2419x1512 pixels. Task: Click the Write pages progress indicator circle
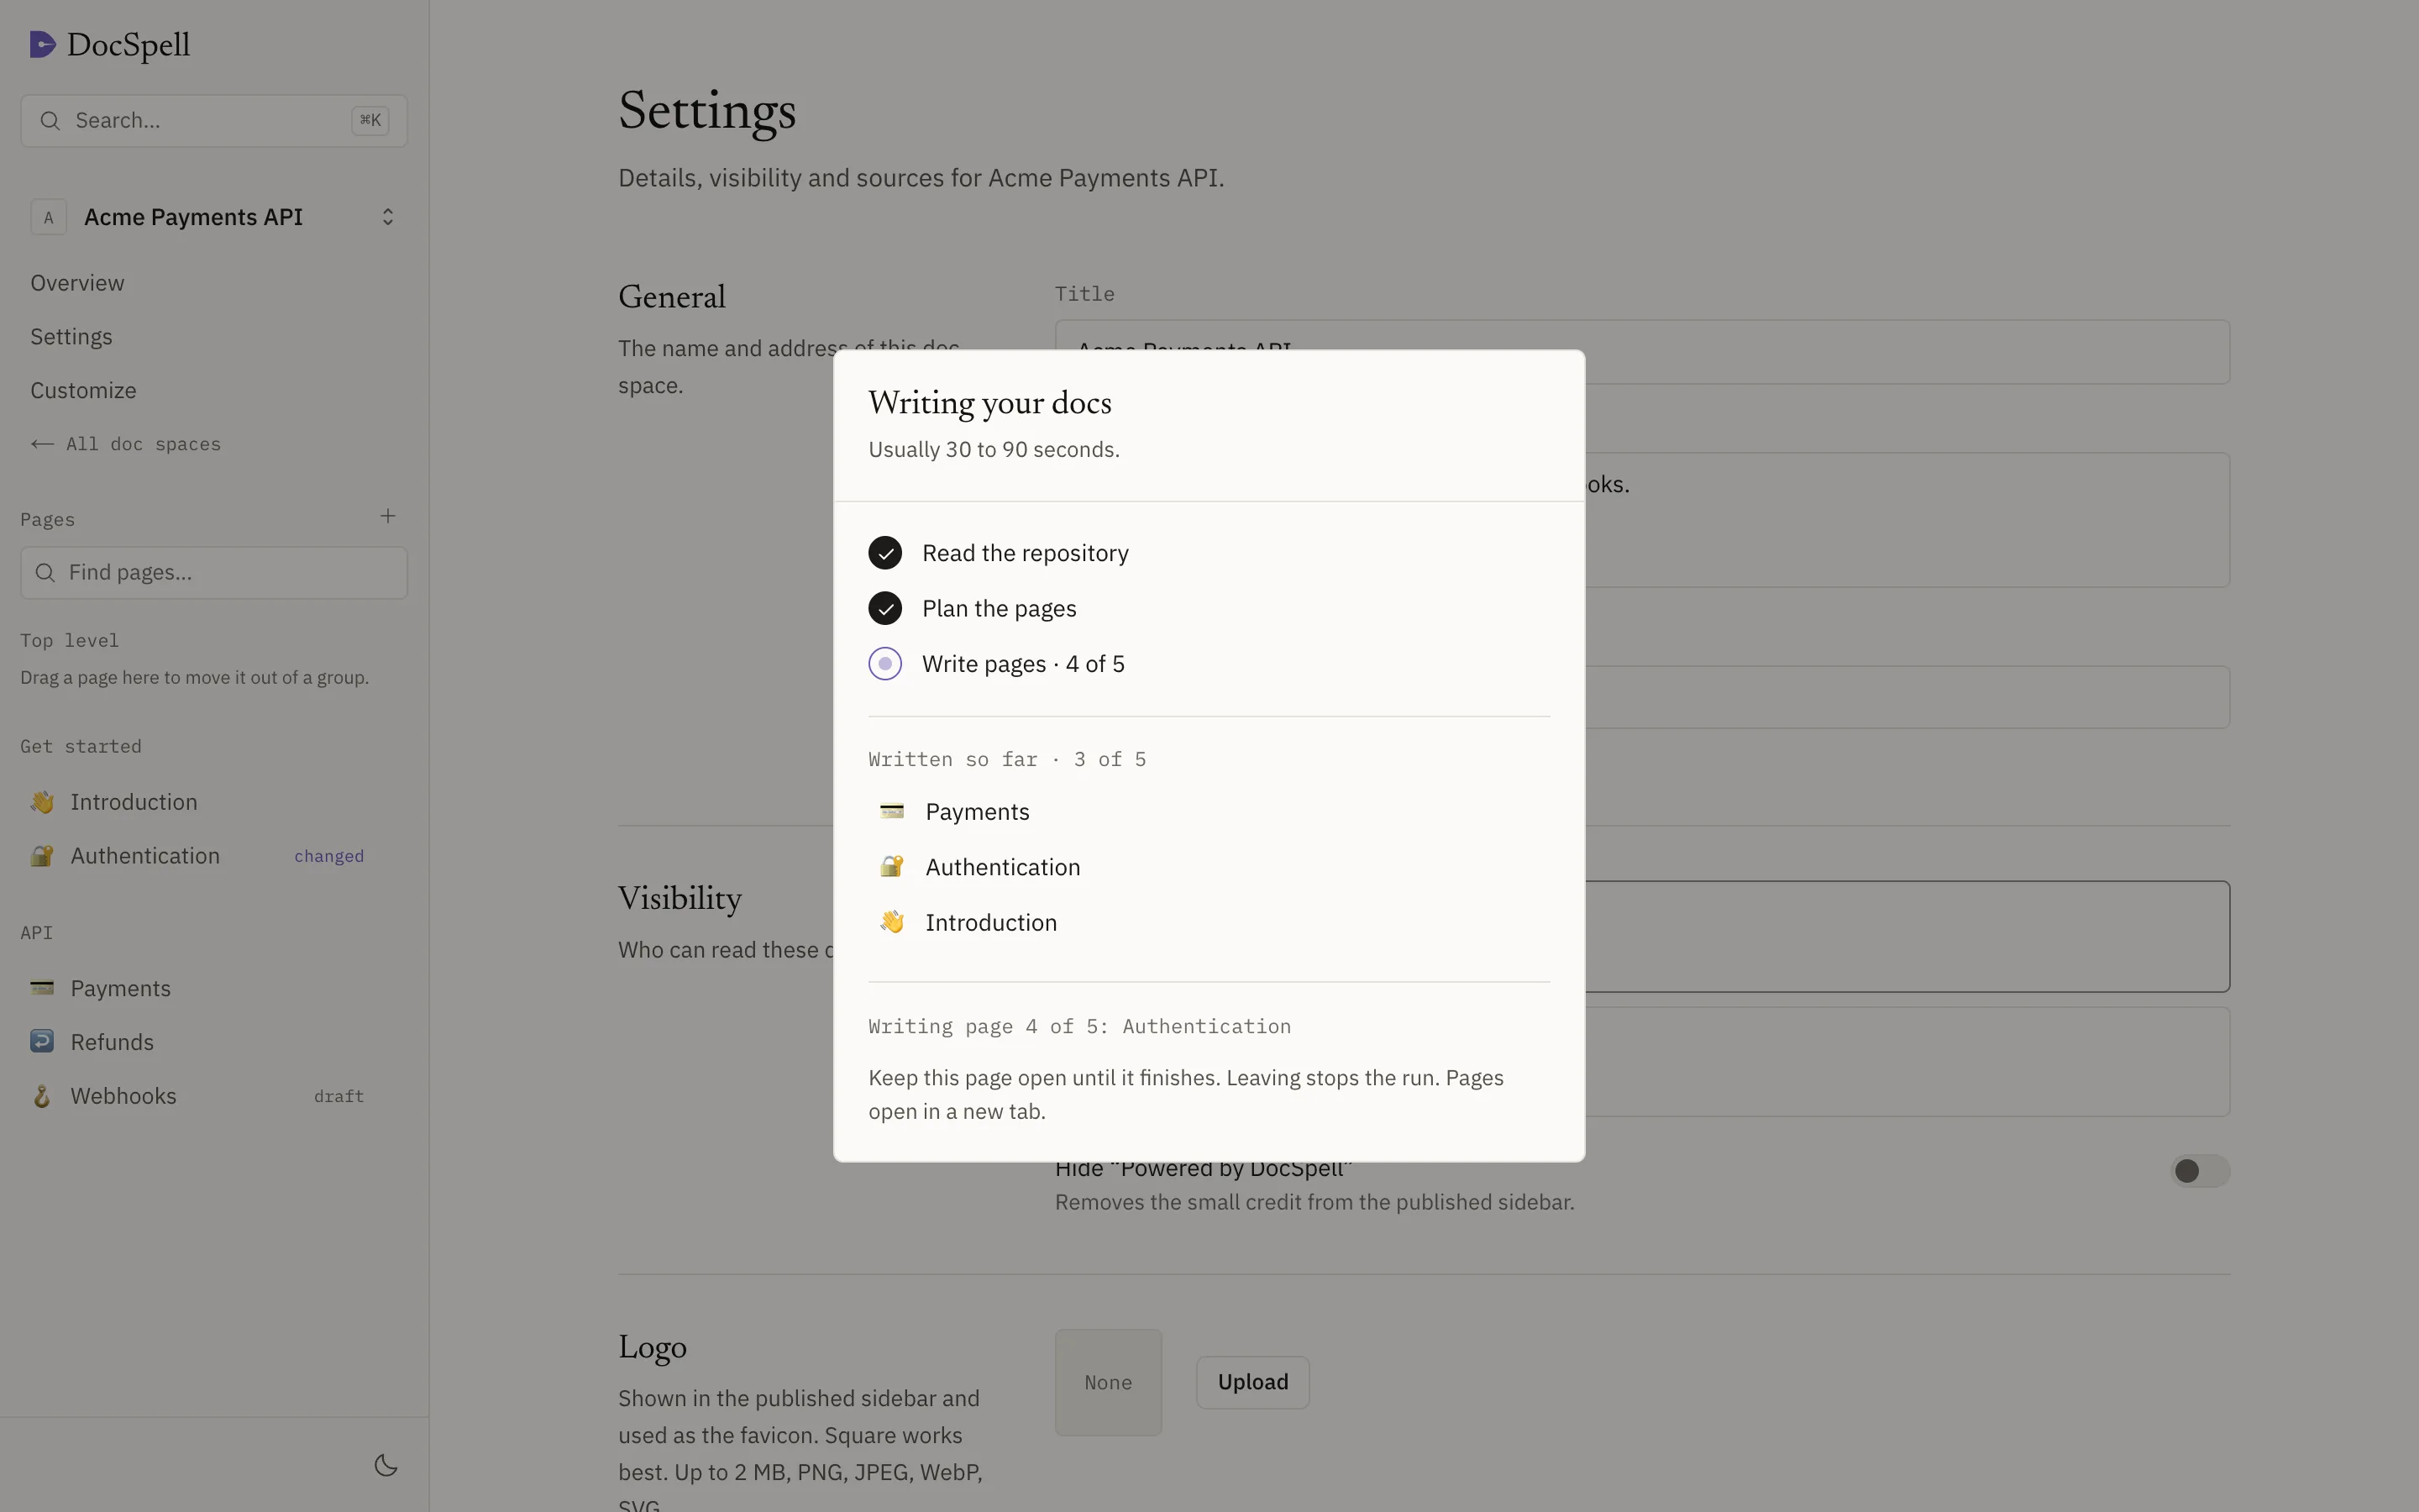coord(884,664)
